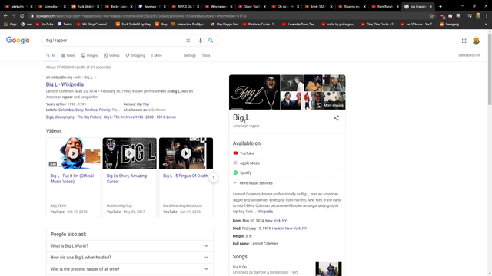
Task: Click the browser back arrow
Action: coord(5,15)
